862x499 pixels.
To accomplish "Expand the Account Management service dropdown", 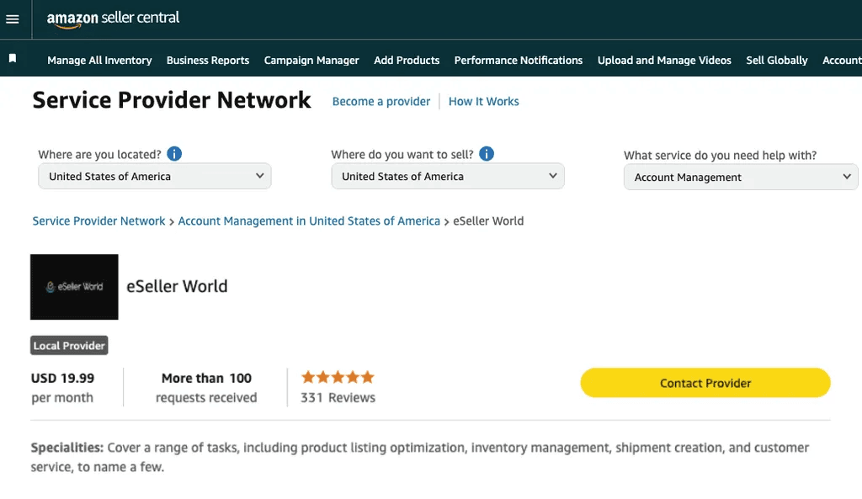I will 741,178.
